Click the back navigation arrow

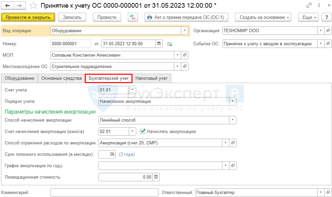pos(7,6)
